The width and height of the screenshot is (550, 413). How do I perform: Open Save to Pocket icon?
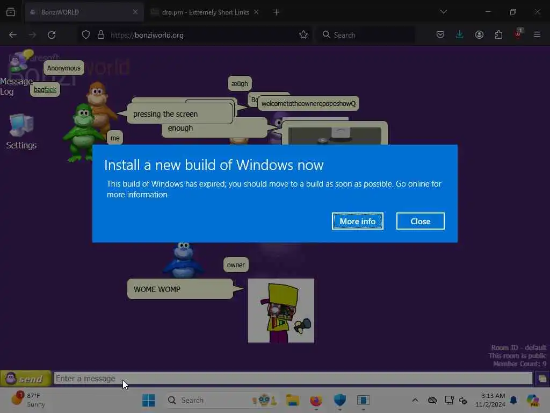point(440,35)
